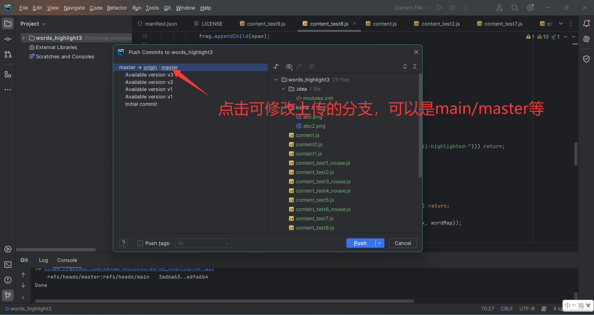Open the Terminal tool window
Screen dimensions: 594x315
8,264
